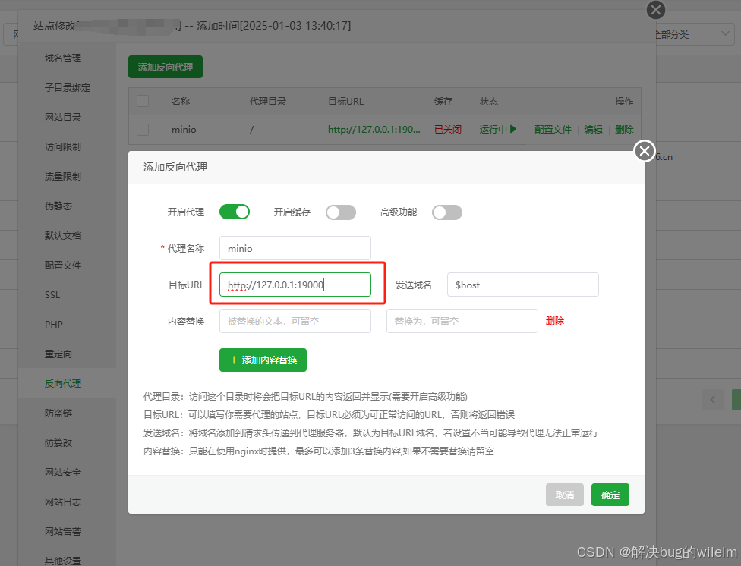Screen dimensions: 741x566
Task: Open the minio target URL link
Action: click(374, 130)
